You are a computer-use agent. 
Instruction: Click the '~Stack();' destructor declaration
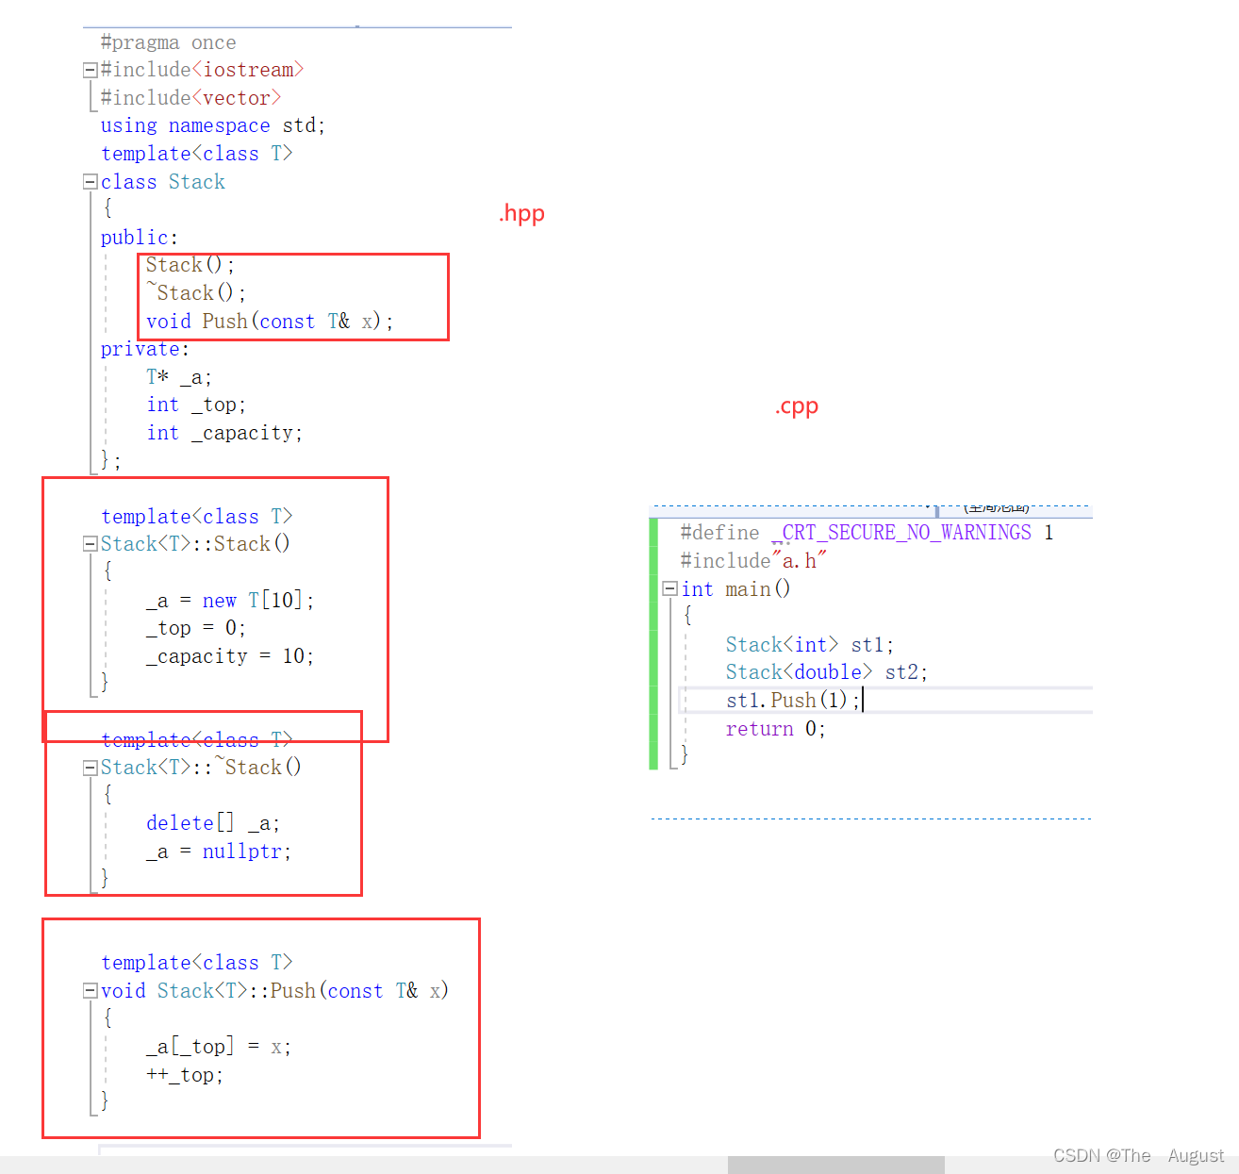(x=196, y=293)
